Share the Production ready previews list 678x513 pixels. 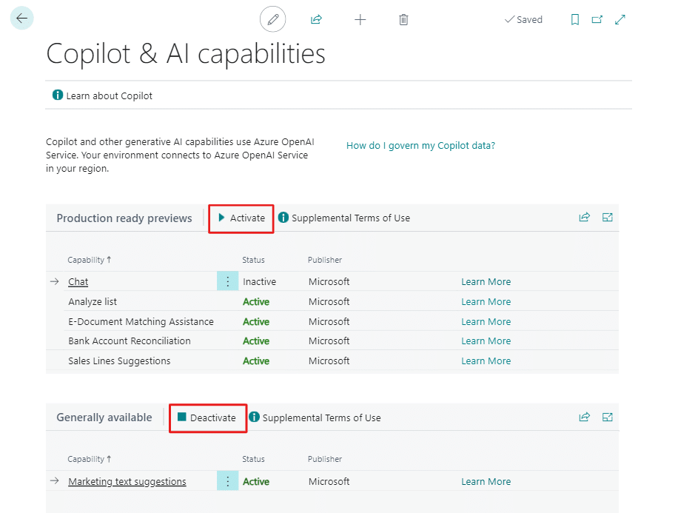point(584,218)
